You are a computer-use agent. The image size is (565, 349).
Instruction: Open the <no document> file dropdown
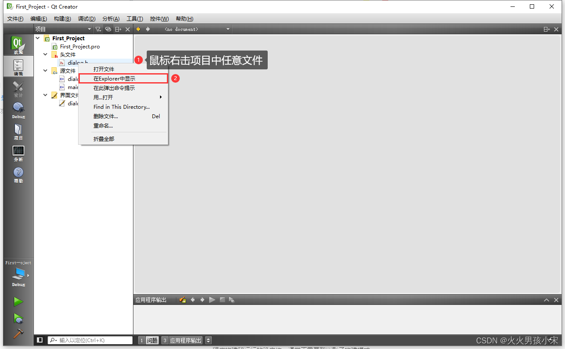(197, 29)
